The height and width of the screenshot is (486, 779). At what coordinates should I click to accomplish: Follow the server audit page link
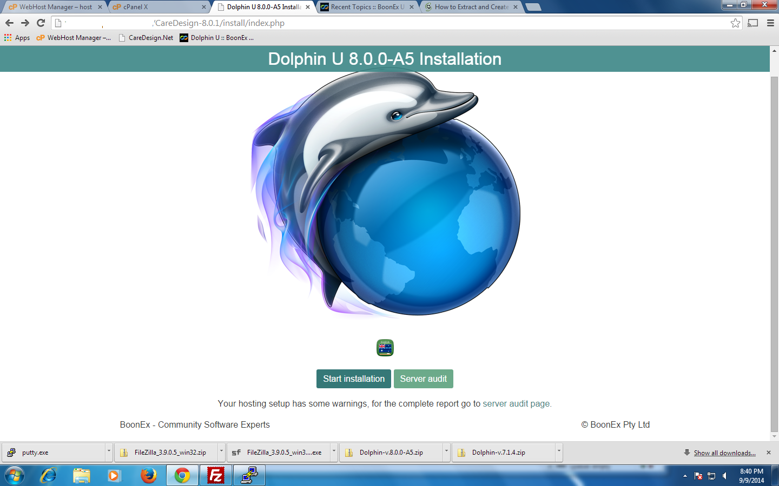517,403
